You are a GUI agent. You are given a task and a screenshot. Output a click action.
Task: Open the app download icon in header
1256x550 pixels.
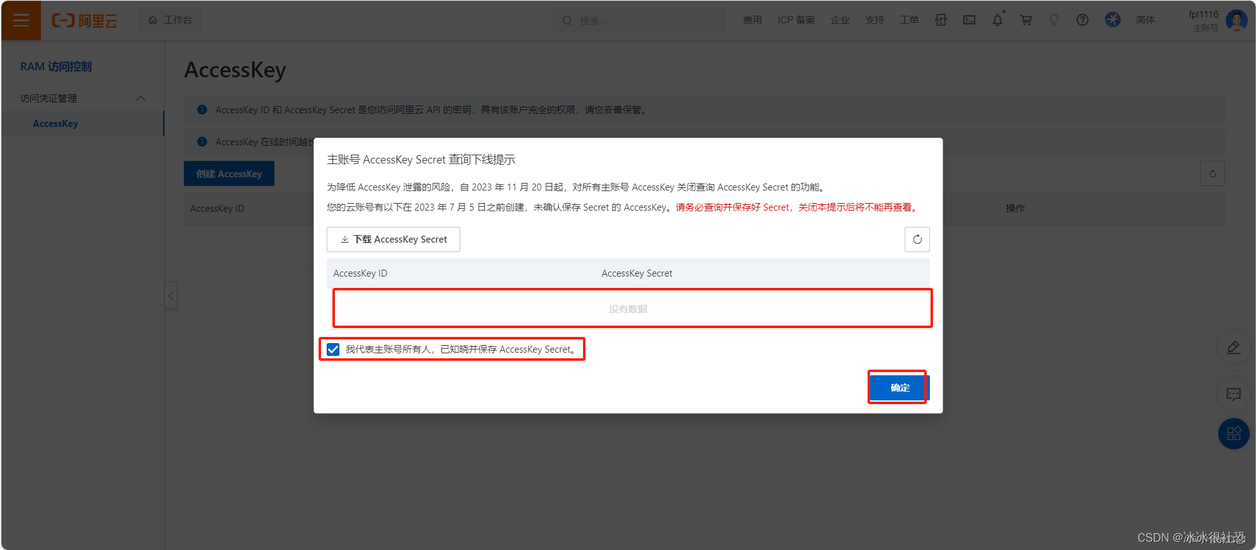click(x=941, y=20)
